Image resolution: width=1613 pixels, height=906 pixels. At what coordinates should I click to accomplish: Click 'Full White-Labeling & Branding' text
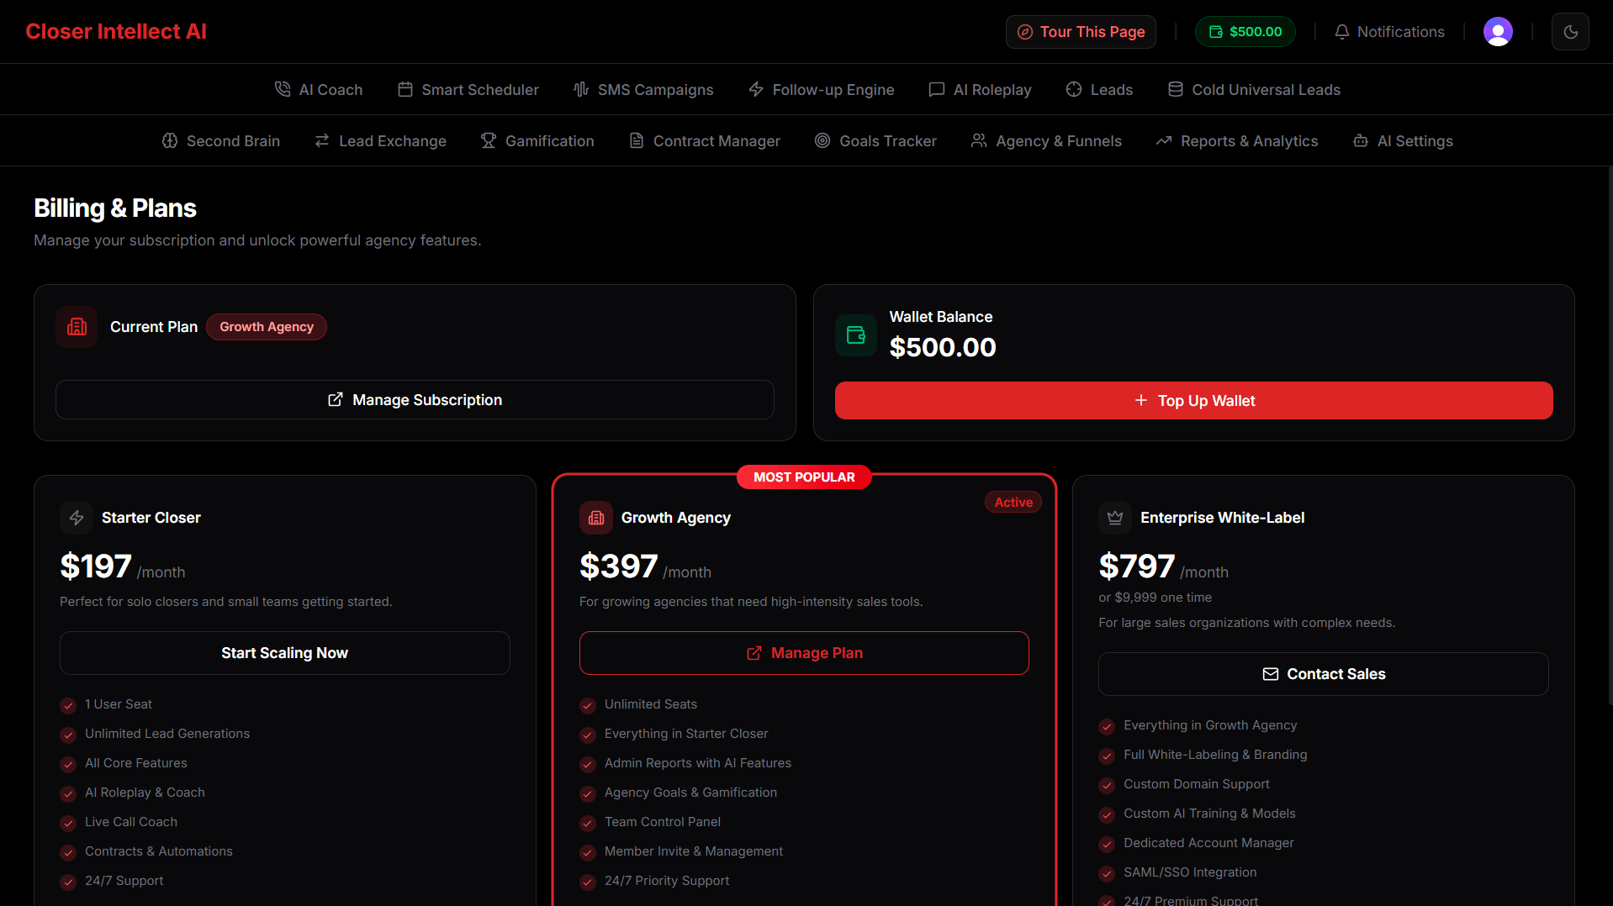(x=1215, y=755)
